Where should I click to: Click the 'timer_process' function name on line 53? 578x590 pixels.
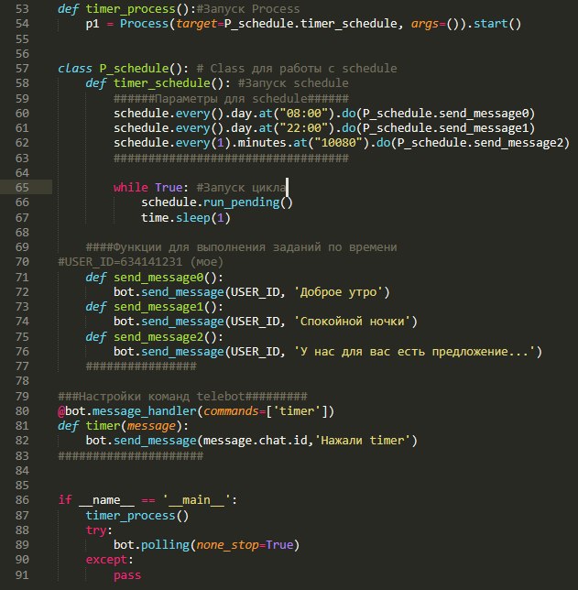(x=131, y=9)
